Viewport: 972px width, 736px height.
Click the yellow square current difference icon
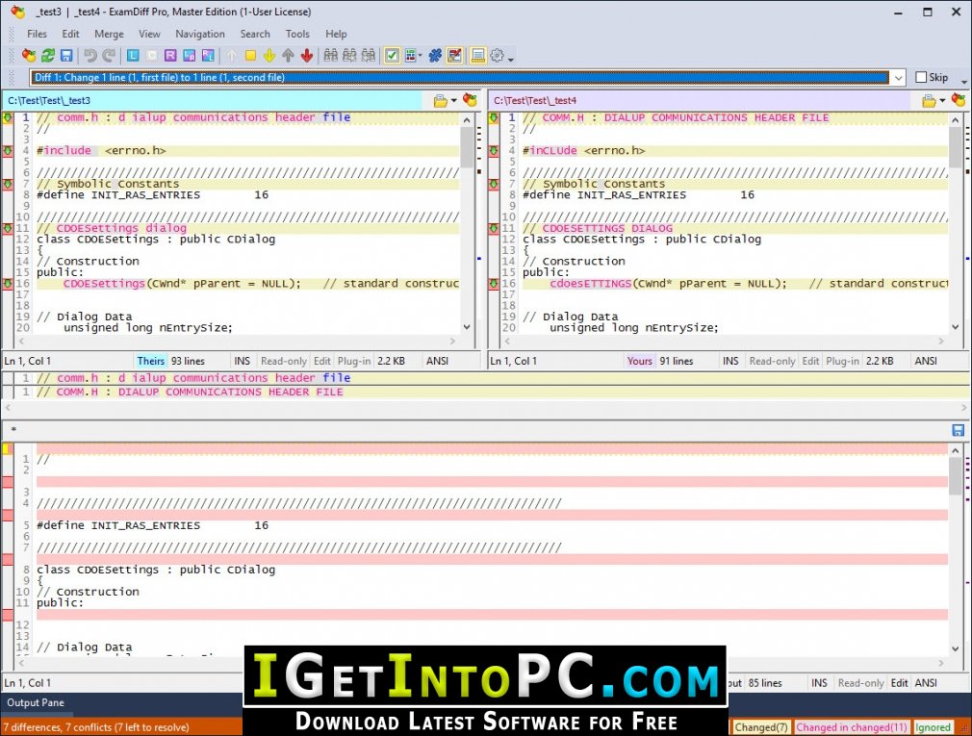pos(250,56)
